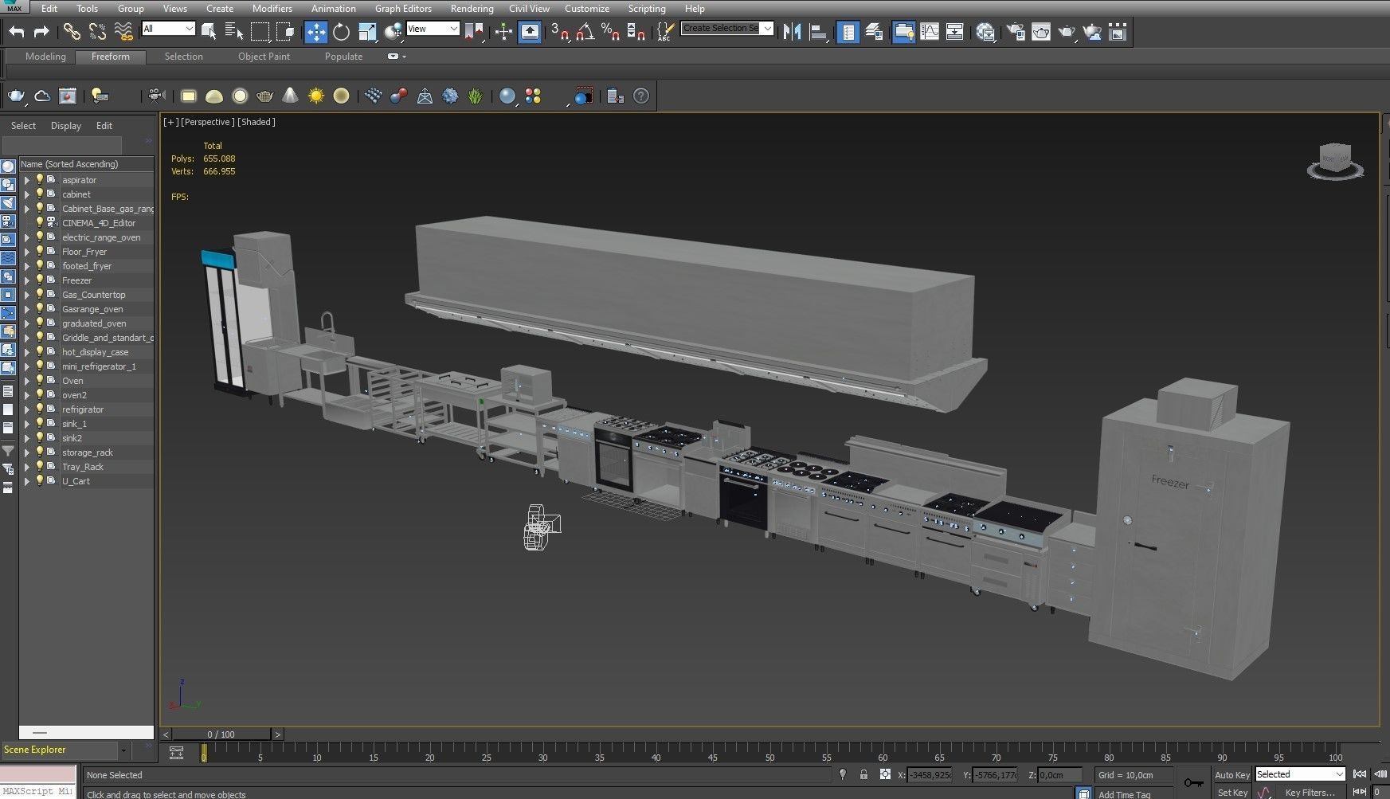Image resolution: width=1390 pixels, height=799 pixels.
Task: Toggle visibility bulb for Freezer object
Action: click(39, 280)
